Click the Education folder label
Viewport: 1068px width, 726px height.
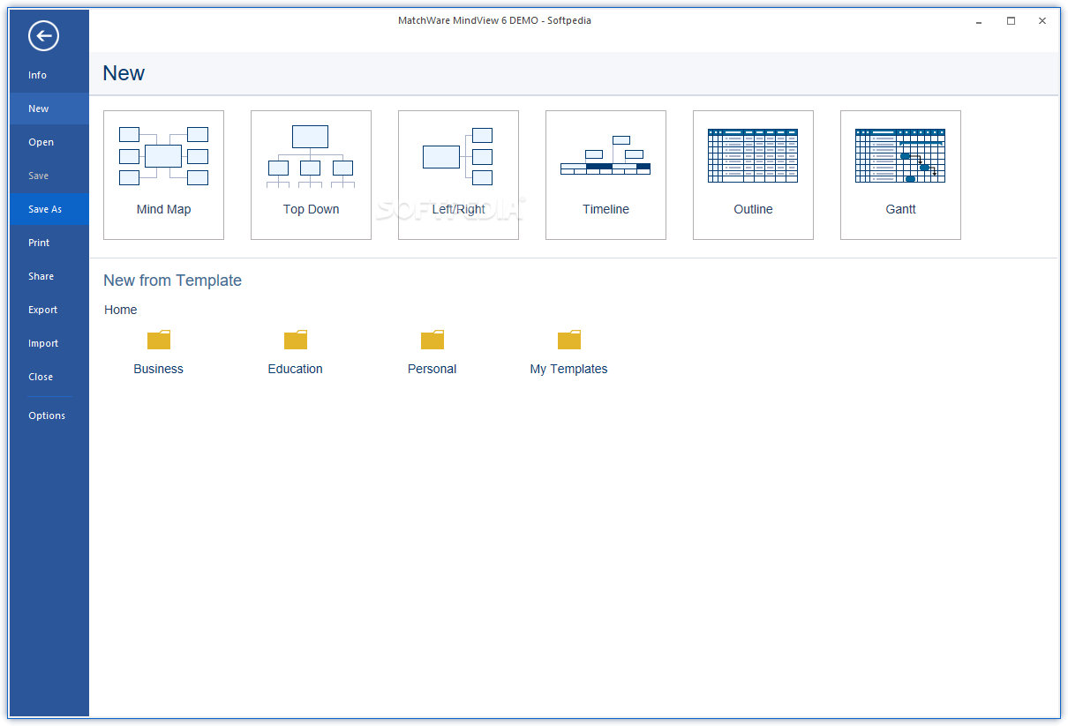296,369
